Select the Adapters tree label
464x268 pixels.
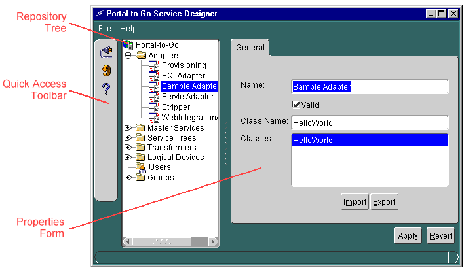pos(164,55)
